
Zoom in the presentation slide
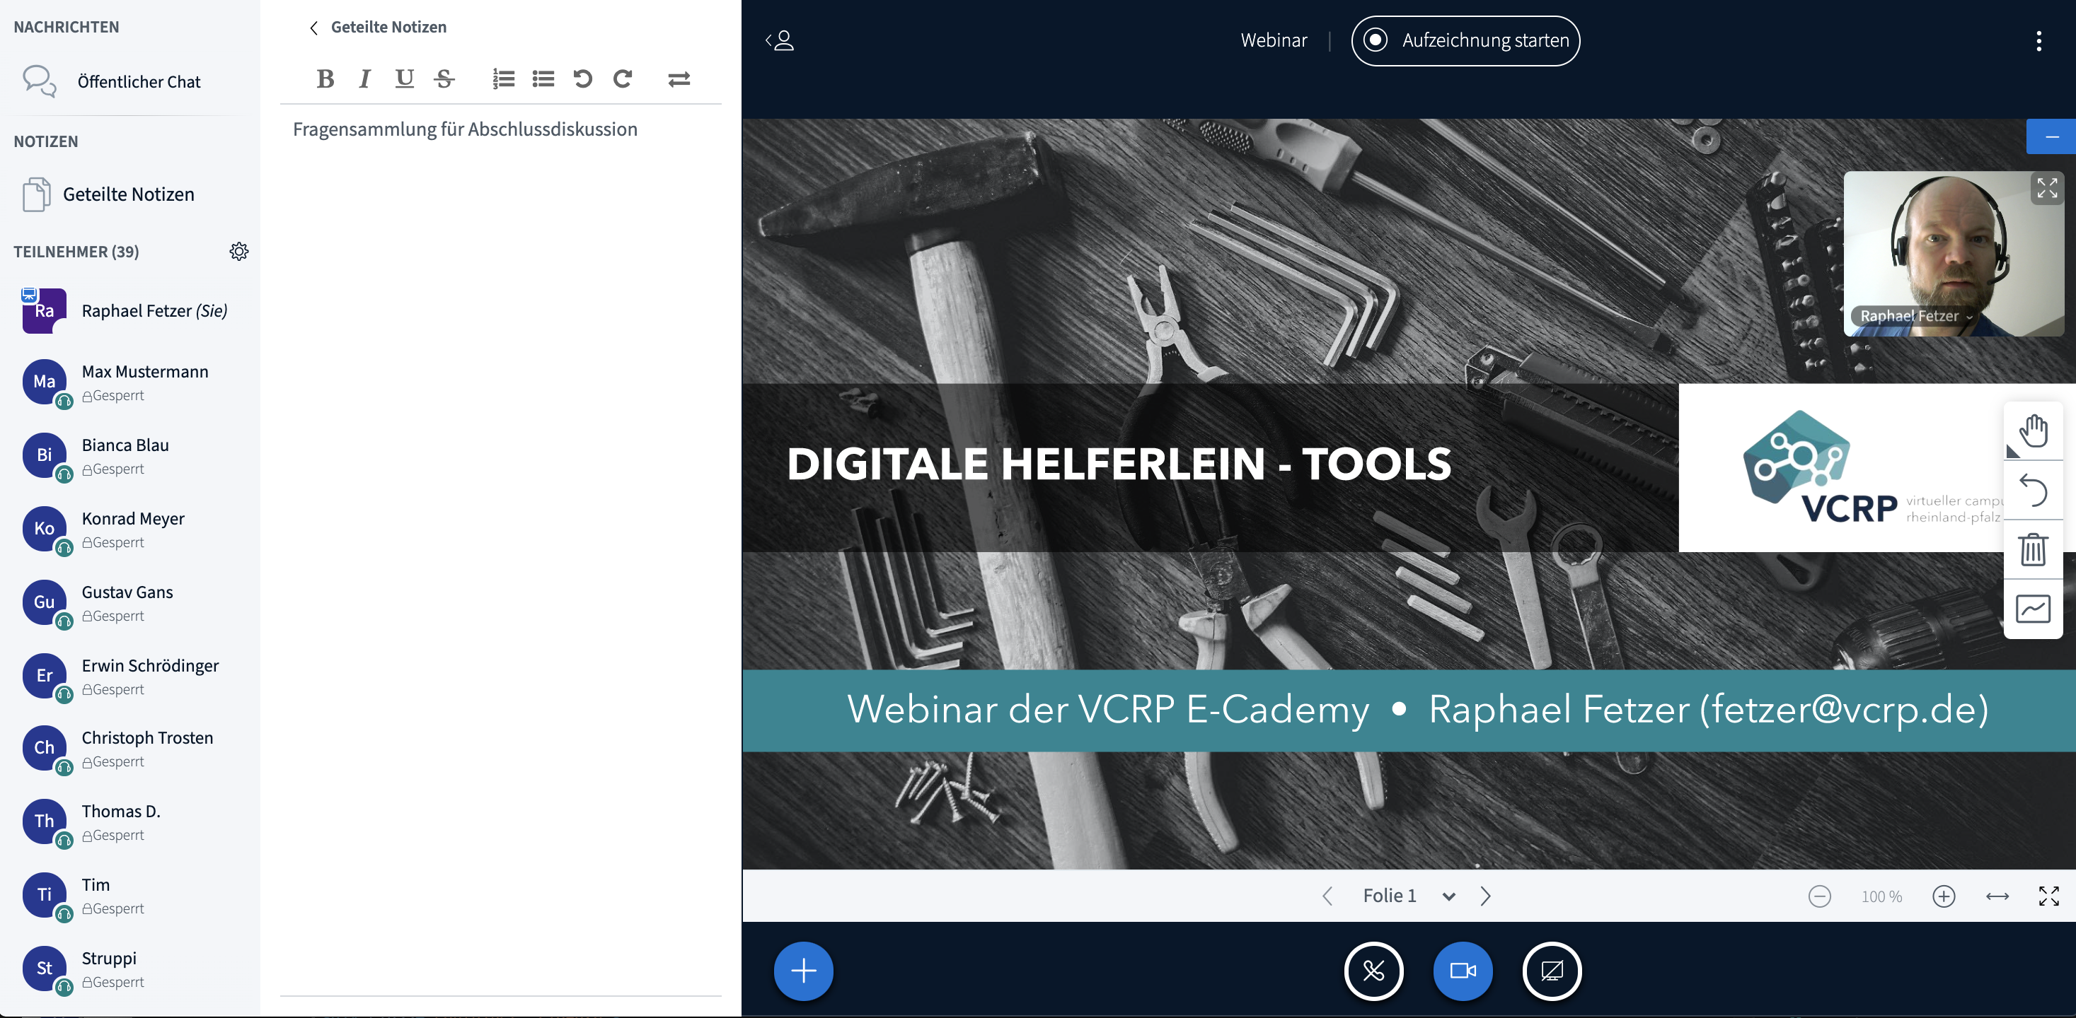pos(1944,896)
